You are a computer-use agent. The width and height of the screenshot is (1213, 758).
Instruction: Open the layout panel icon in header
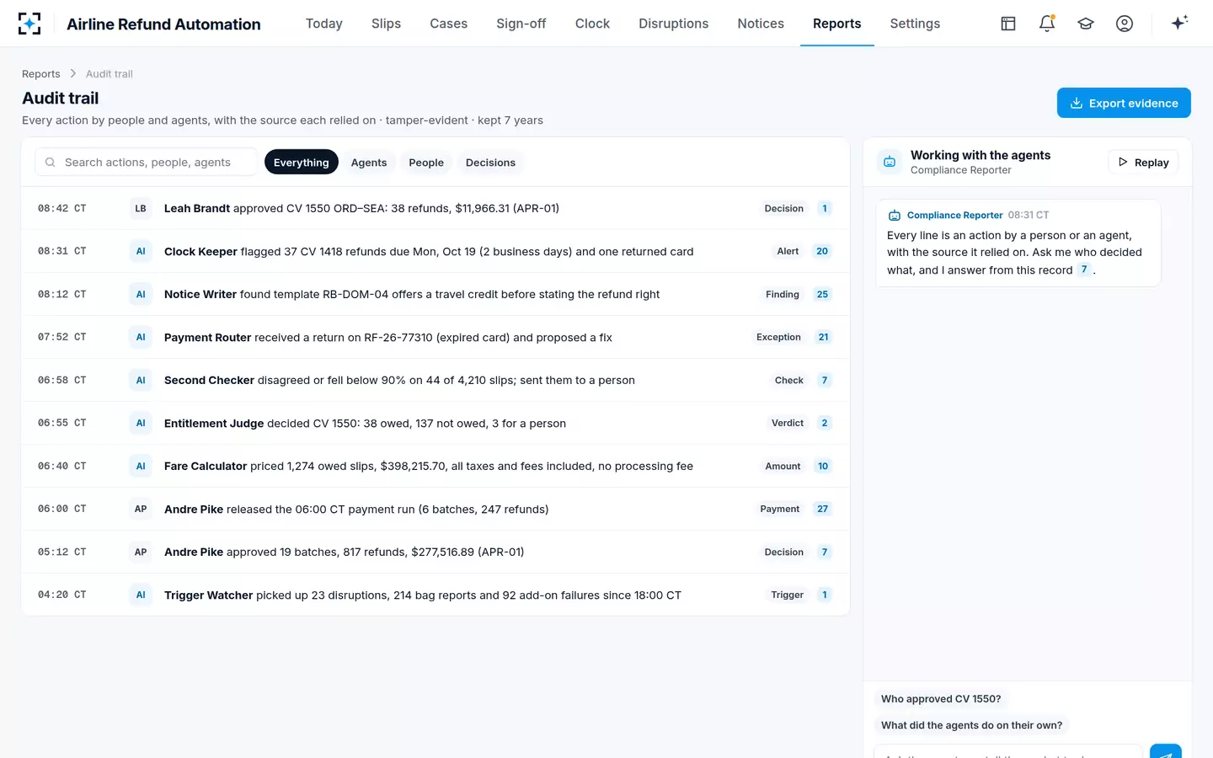click(1008, 24)
